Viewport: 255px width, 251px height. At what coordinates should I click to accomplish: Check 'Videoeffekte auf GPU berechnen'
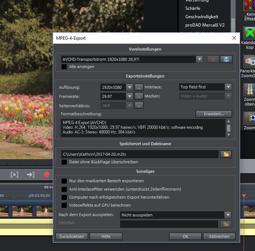tap(64, 205)
